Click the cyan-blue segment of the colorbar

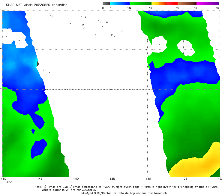[120, 4]
